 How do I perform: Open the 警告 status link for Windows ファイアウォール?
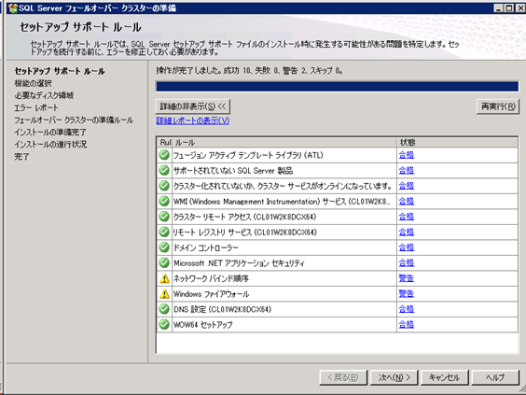click(x=407, y=294)
